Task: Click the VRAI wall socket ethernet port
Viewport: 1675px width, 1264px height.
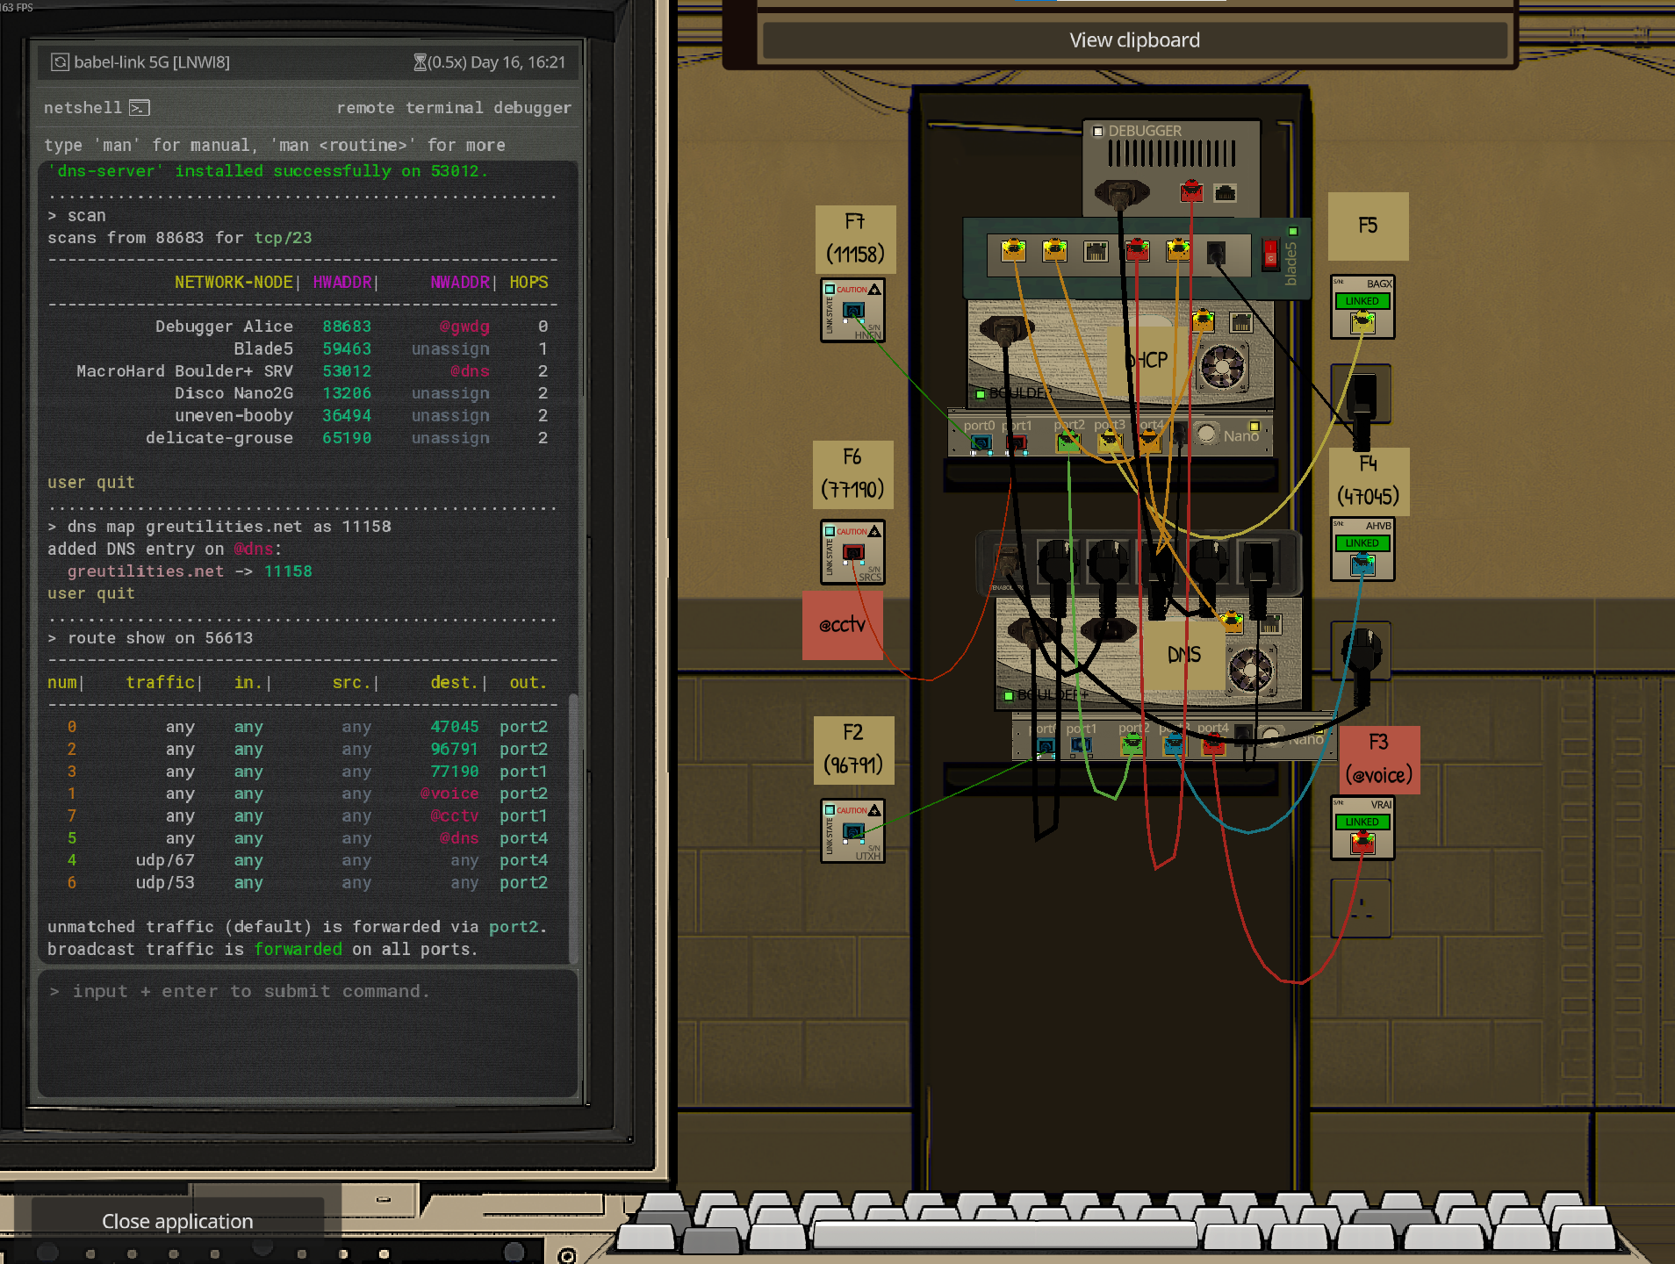Action: pos(1362,844)
